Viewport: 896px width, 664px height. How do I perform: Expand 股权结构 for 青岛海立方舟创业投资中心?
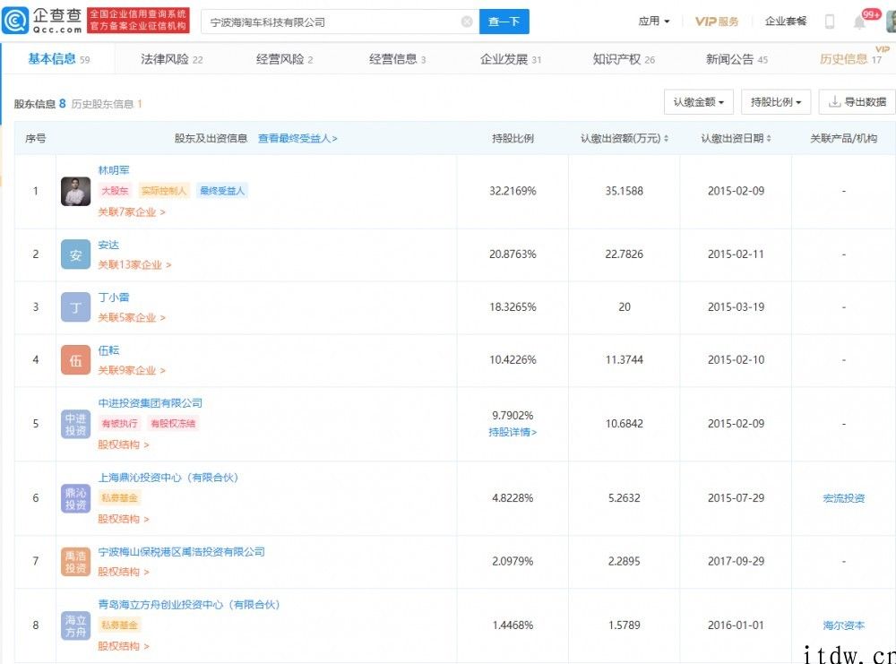[x=124, y=646]
